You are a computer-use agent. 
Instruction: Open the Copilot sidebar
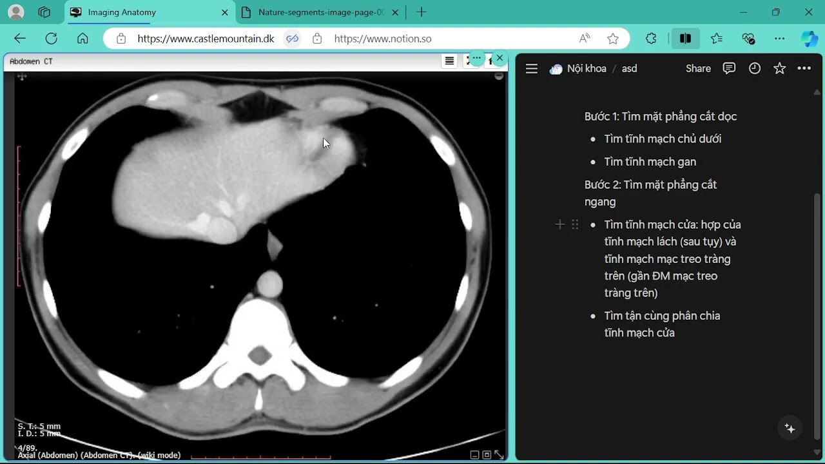click(x=810, y=39)
